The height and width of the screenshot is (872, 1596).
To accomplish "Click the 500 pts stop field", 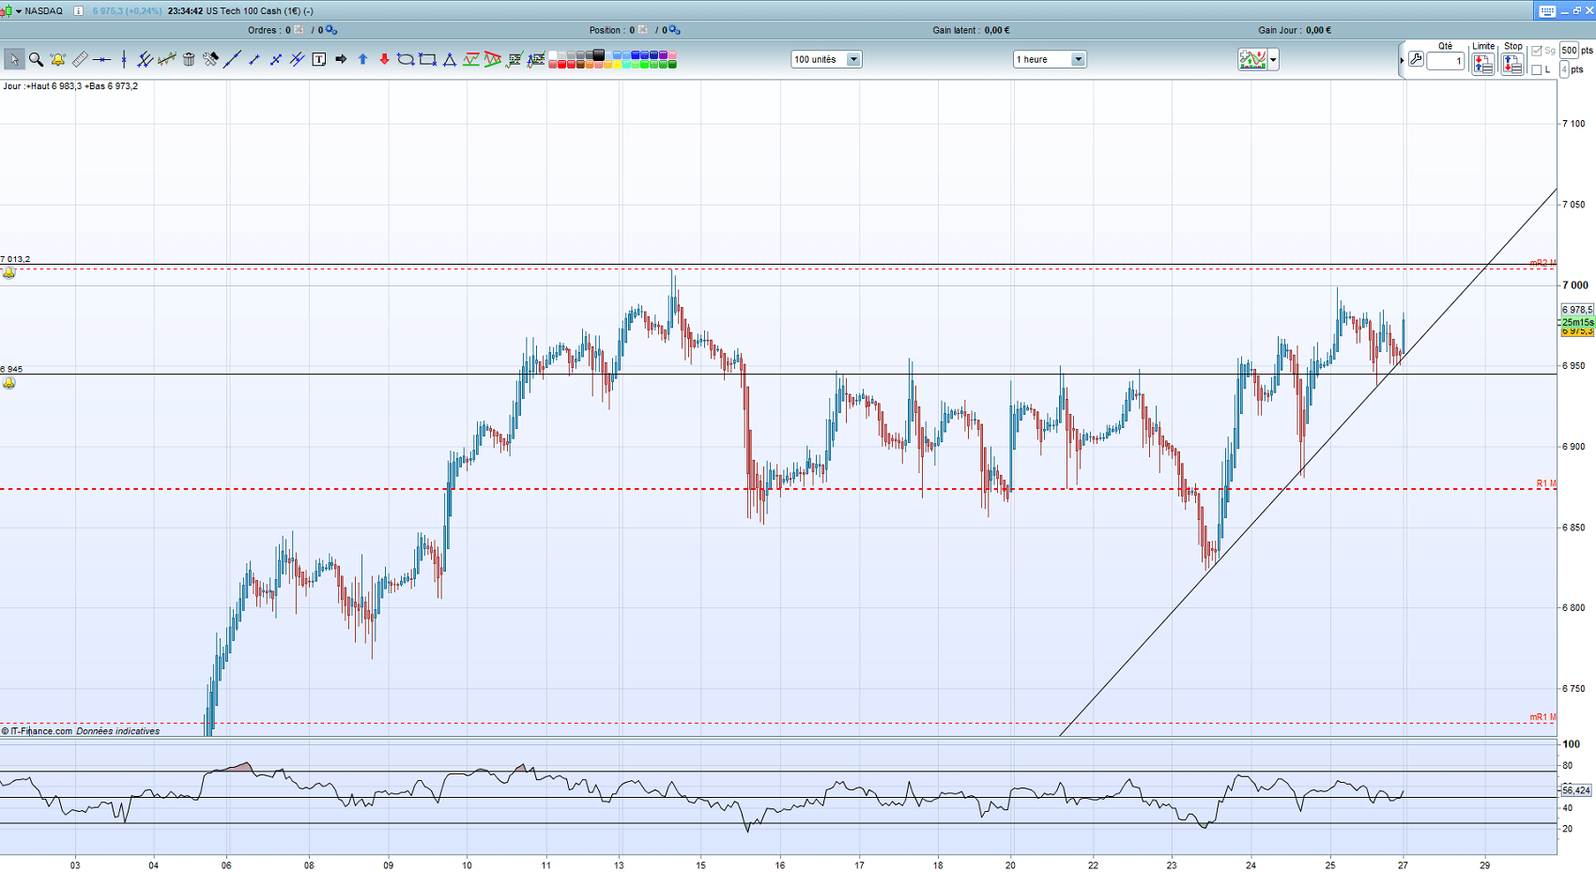I will point(1569,51).
